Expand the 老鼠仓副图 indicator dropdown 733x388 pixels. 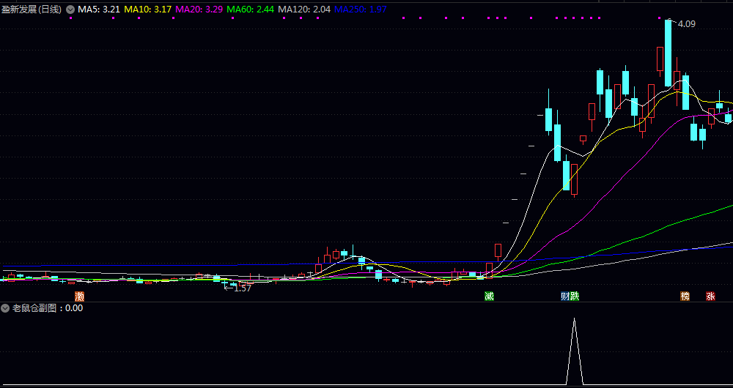[6, 308]
